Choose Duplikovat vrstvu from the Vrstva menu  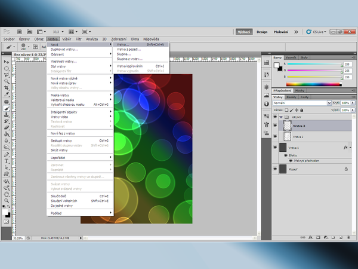coord(64,49)
